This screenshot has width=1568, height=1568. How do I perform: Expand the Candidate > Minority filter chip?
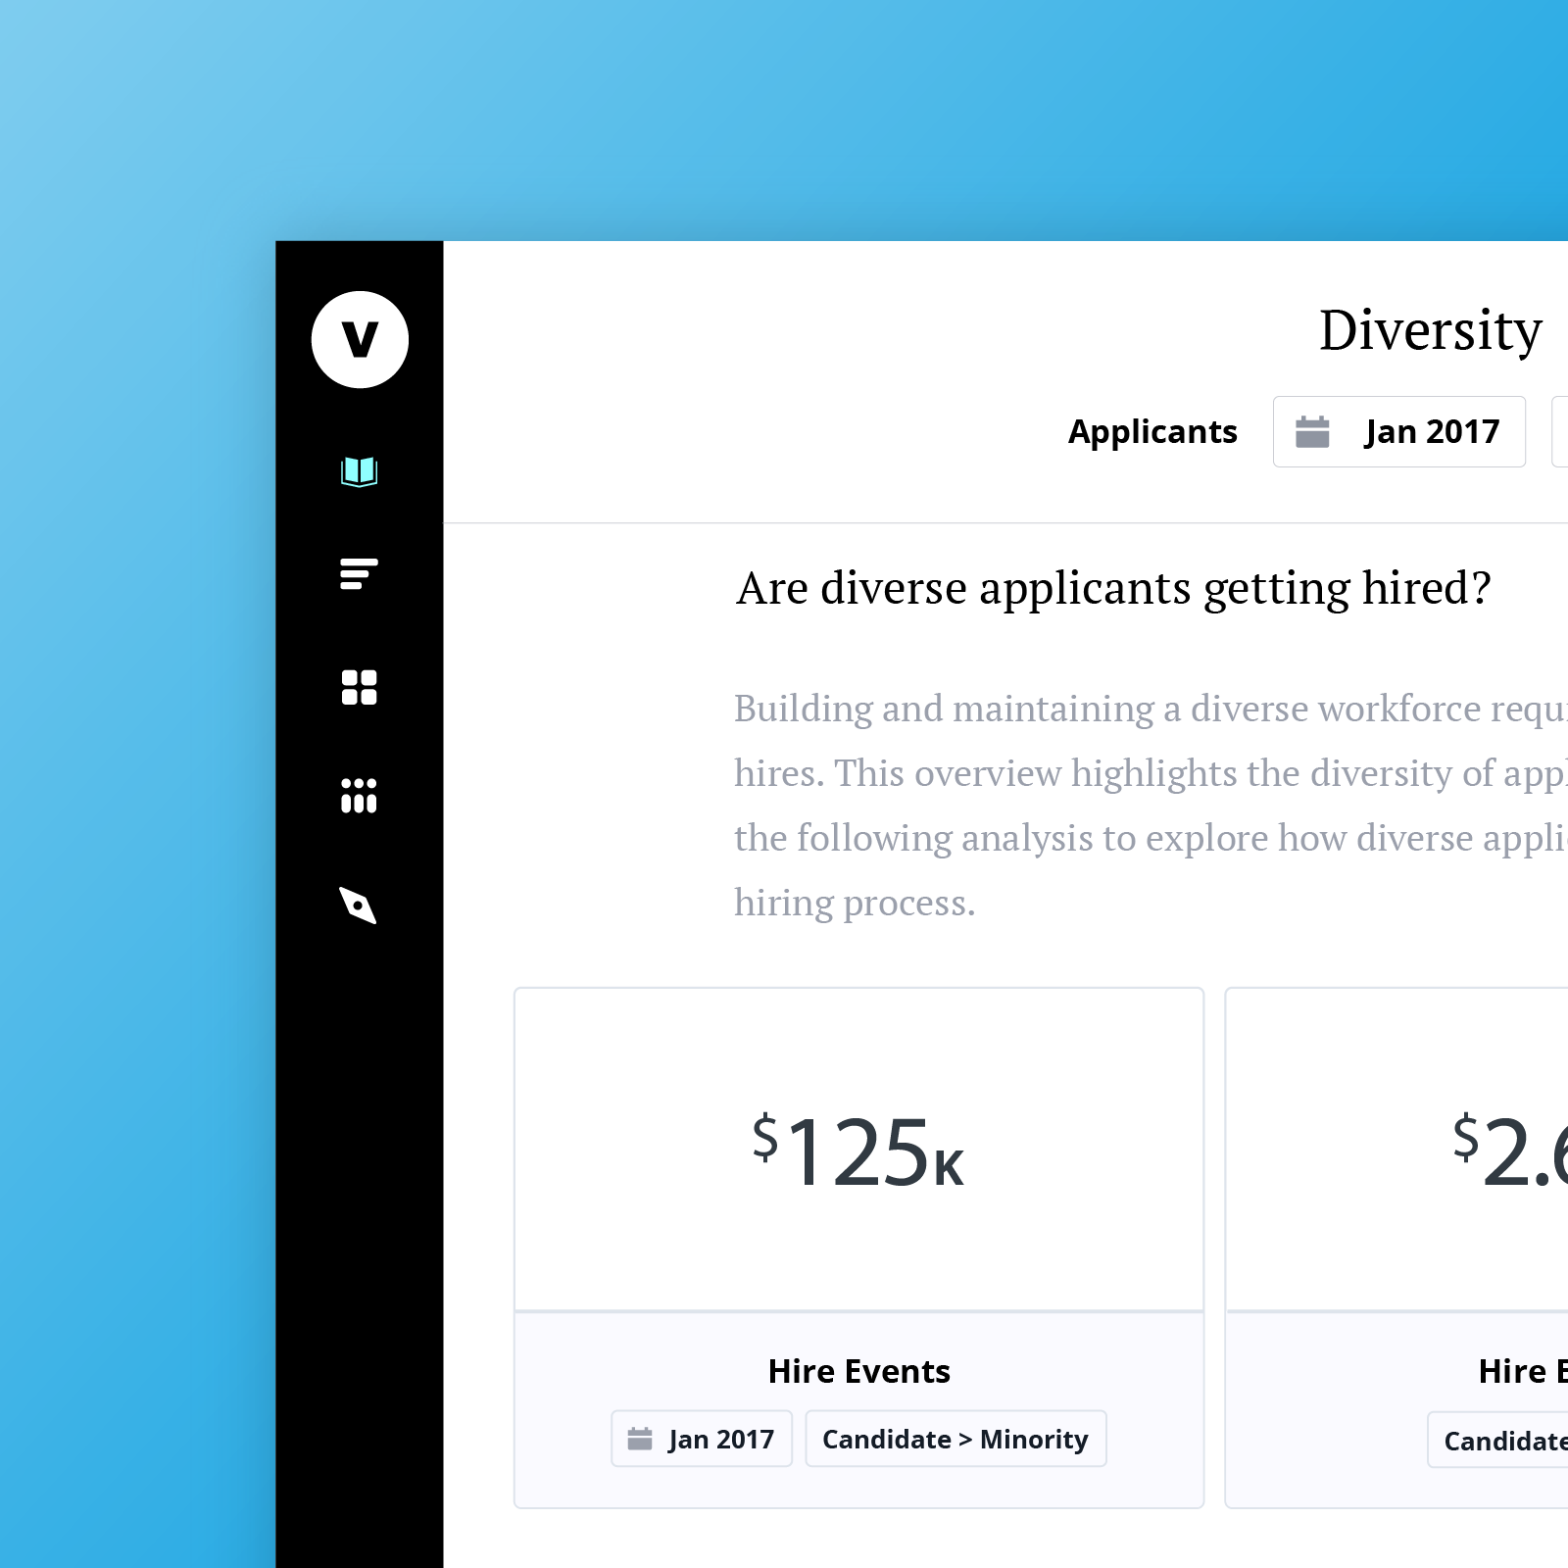955,1439
